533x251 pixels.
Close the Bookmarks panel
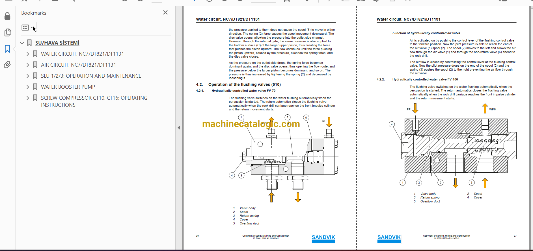(x=165, y=12)
